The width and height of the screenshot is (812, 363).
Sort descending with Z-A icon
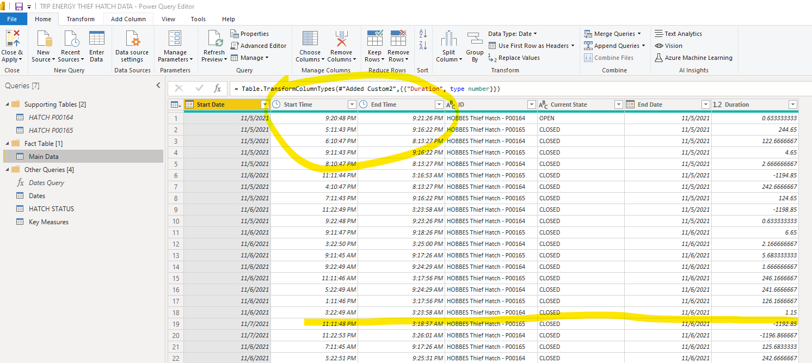pyautogui.click(x=423, y=46)
